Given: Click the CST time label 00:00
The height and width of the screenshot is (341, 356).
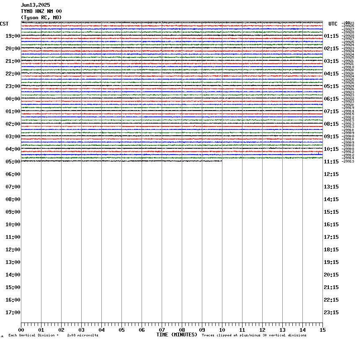Looking at the screenshot, I should click(13, 99).
